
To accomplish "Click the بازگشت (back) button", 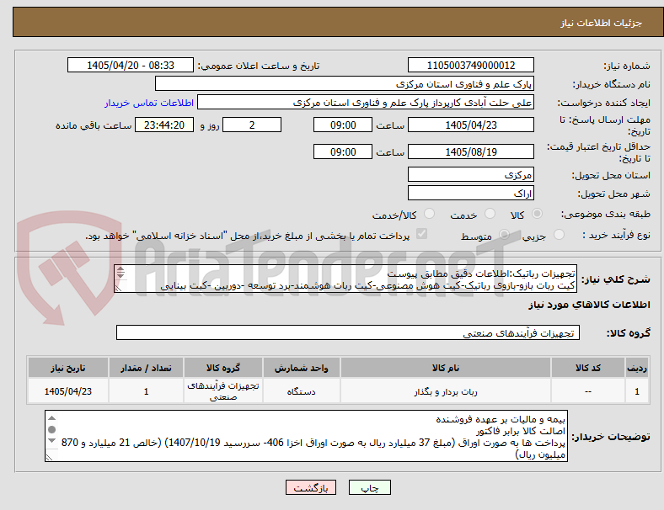I will (x=311, y=487).
